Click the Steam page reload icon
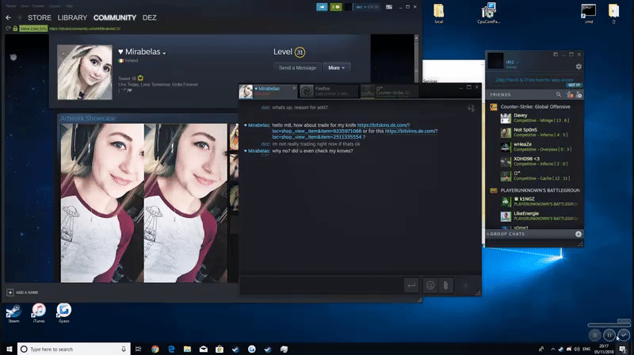This screenshot has height=355, width=634. click(x=8, y=29)
